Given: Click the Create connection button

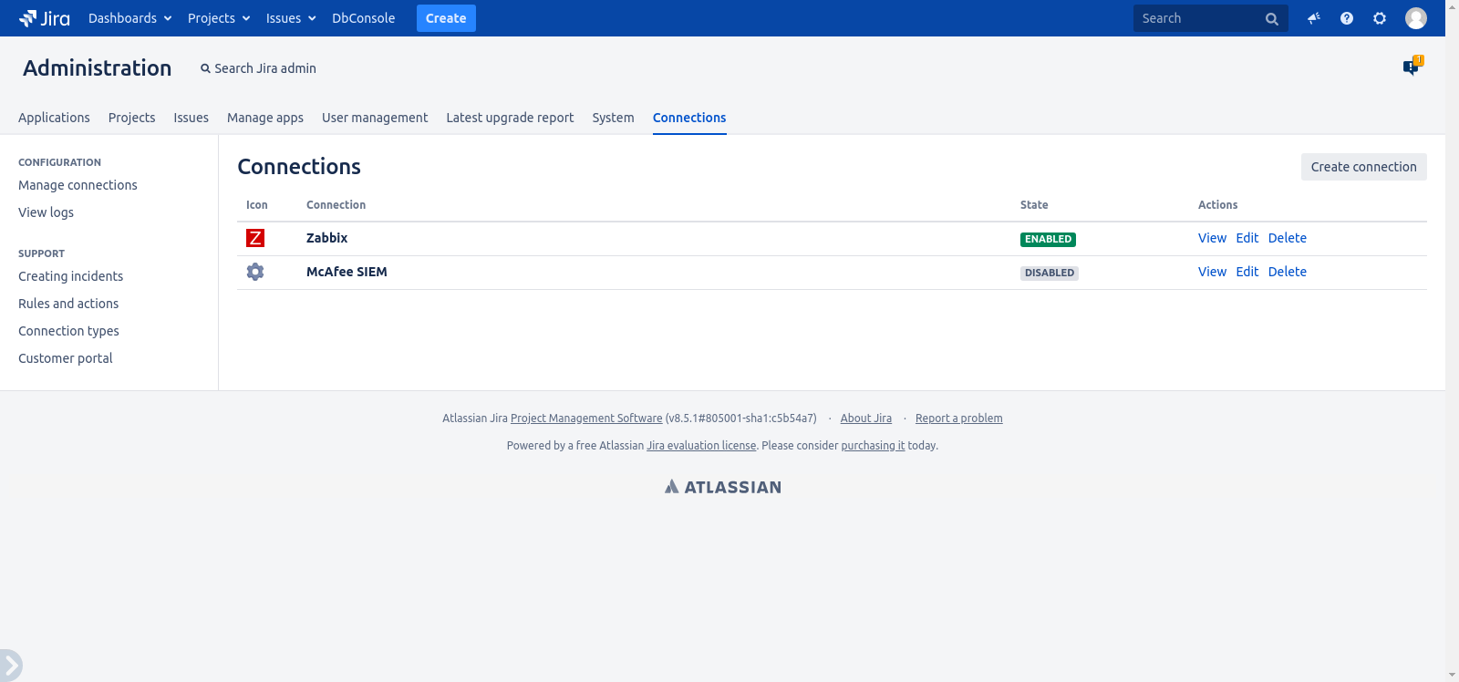Looking at the screenshot, I should 1363,167.
